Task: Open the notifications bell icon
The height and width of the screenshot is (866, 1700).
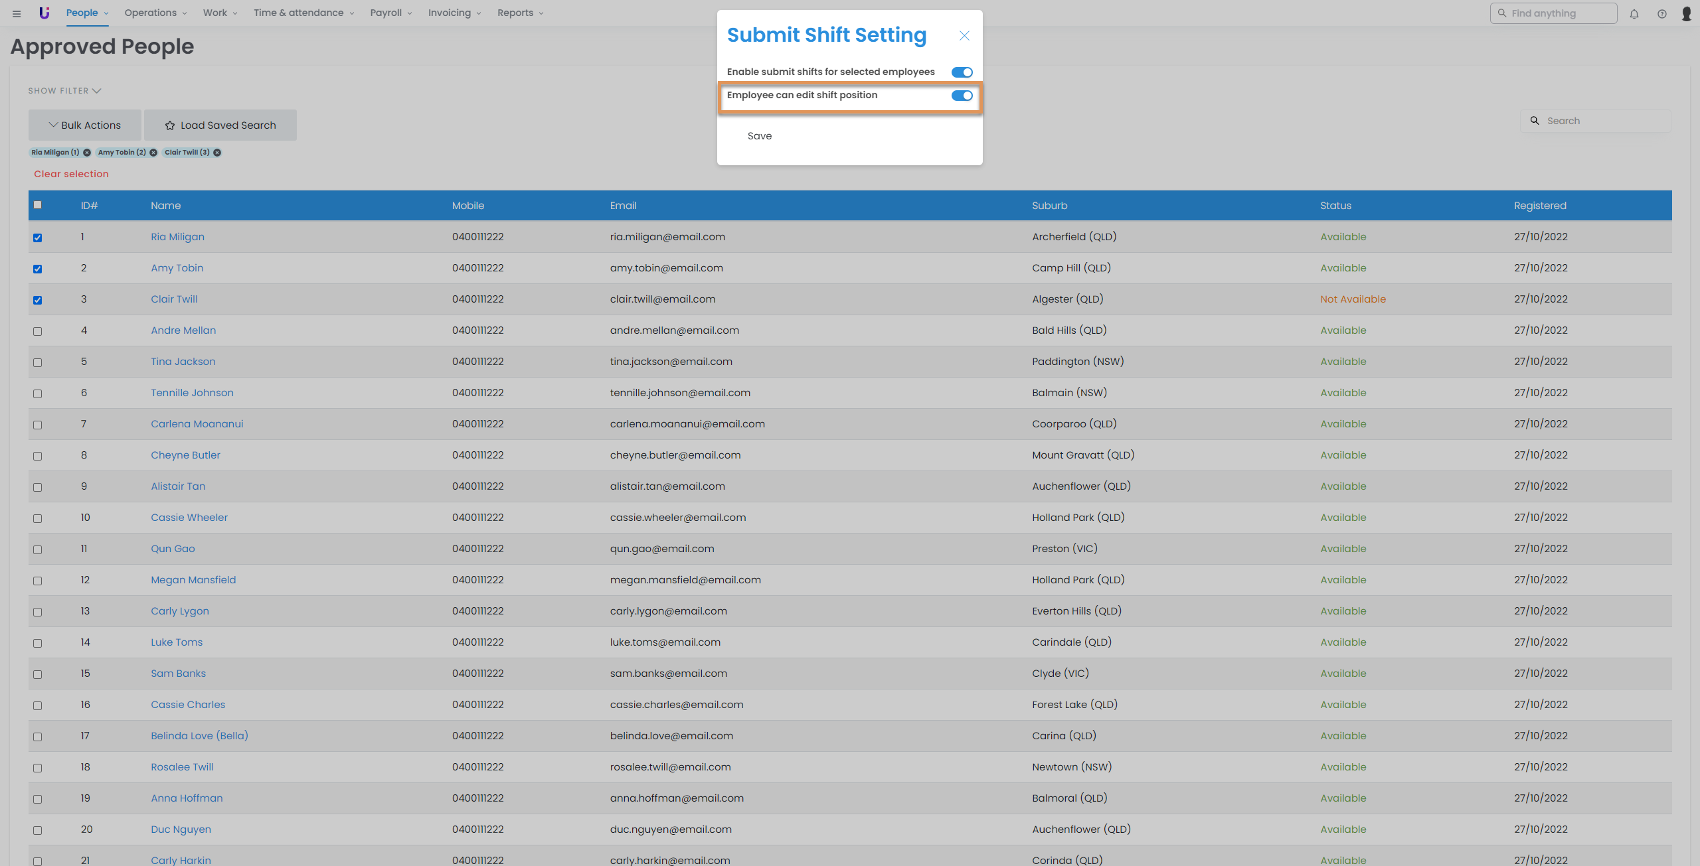Action: pos(1634,13)
